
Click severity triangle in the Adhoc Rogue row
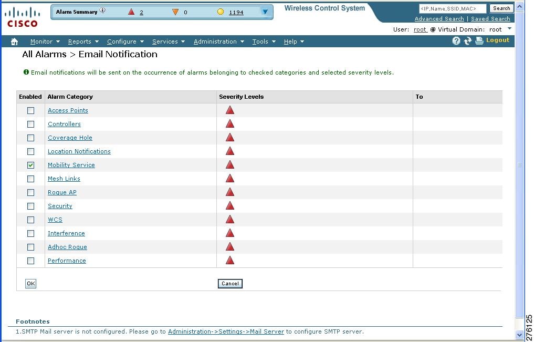pos(230,246)
